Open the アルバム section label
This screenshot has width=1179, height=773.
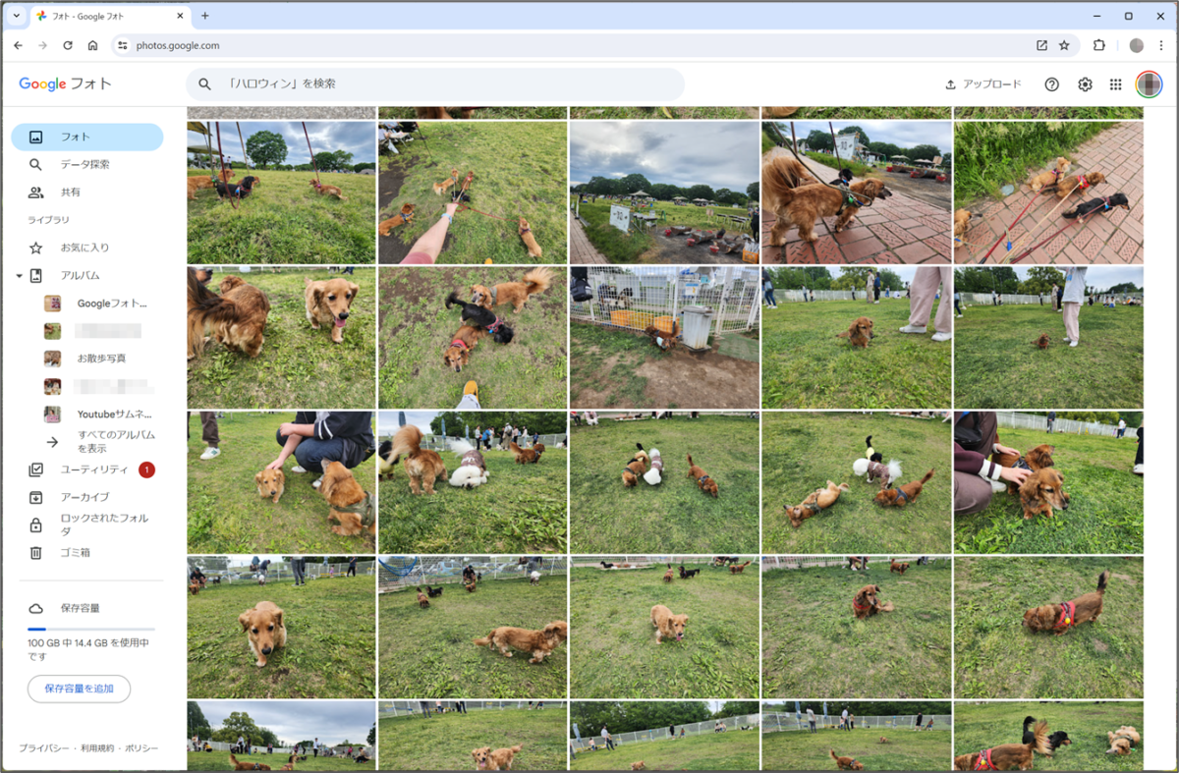tap(80, 276)
